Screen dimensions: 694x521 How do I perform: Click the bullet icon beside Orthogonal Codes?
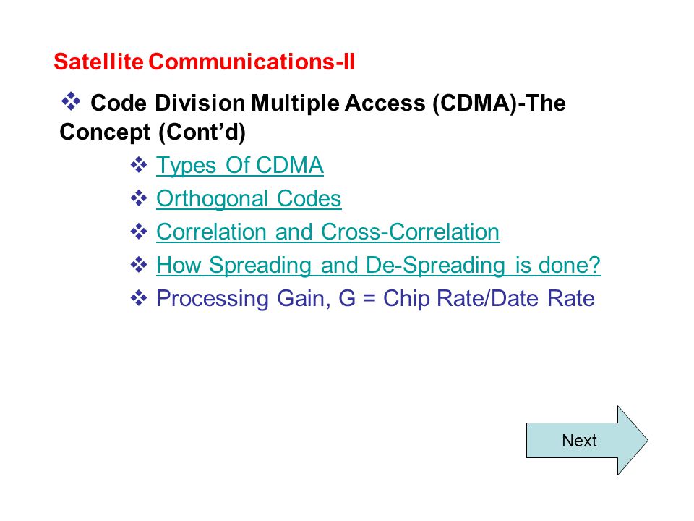[139, 198]
